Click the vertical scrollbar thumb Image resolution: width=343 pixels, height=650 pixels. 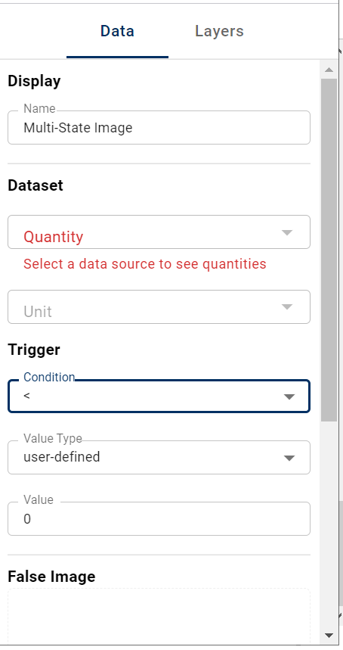tap(329, 250)
